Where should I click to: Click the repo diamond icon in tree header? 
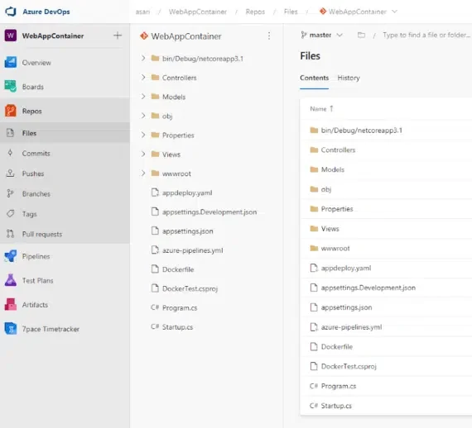(x=144, y=36)
